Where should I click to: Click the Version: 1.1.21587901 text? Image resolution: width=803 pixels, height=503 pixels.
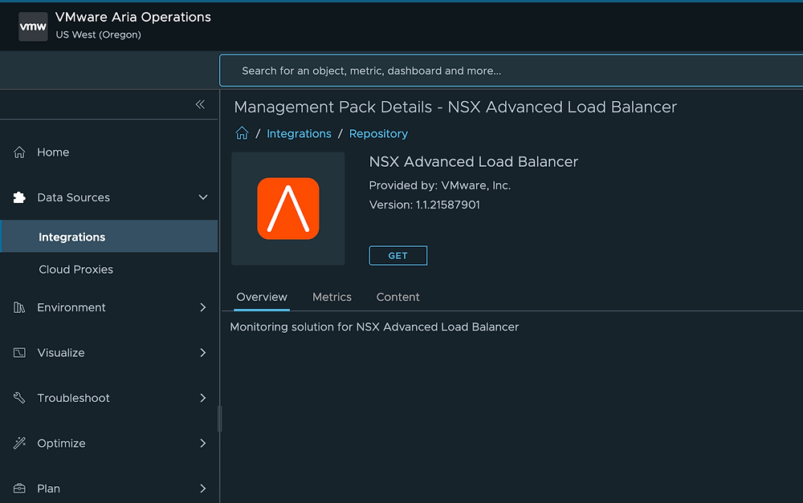click(425, 205)
